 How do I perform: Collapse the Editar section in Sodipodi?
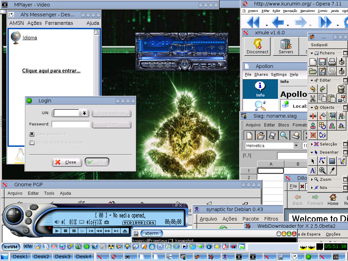coord(312,80)
